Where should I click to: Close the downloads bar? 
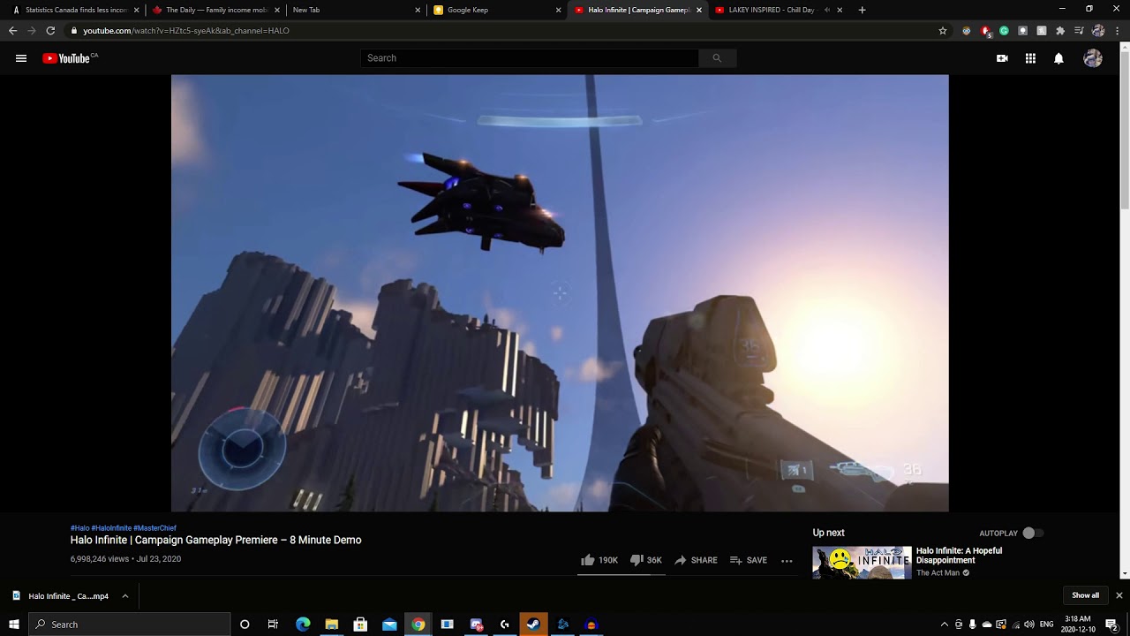coord(1119,595)
